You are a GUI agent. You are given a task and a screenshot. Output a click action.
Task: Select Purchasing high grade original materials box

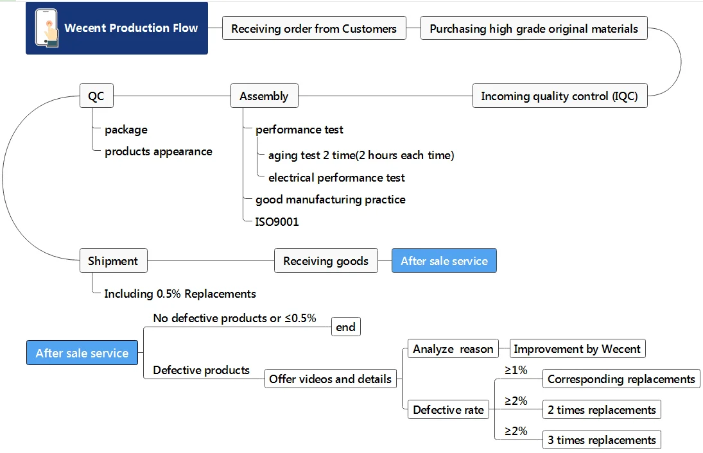point(534,29)
